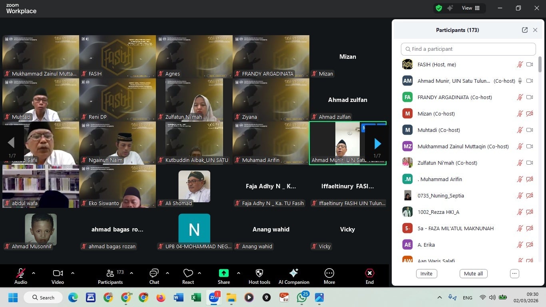Toggle the camera icon for Zulfatun Ni'mah

tap(530, 163)
